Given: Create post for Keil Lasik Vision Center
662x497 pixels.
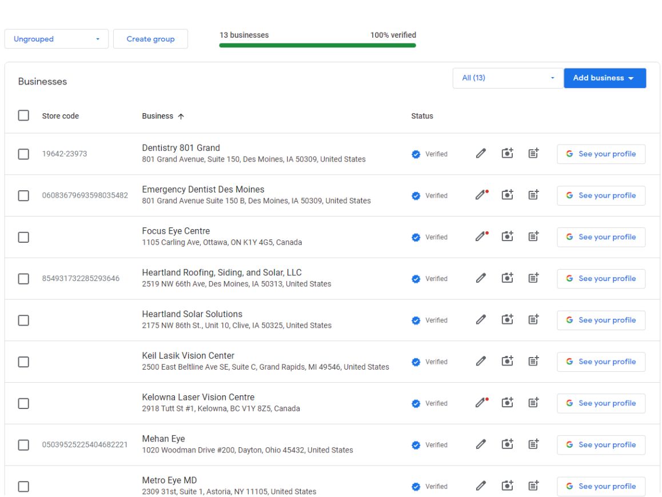Looking at the screenshot, I should [x=533, y=360].
